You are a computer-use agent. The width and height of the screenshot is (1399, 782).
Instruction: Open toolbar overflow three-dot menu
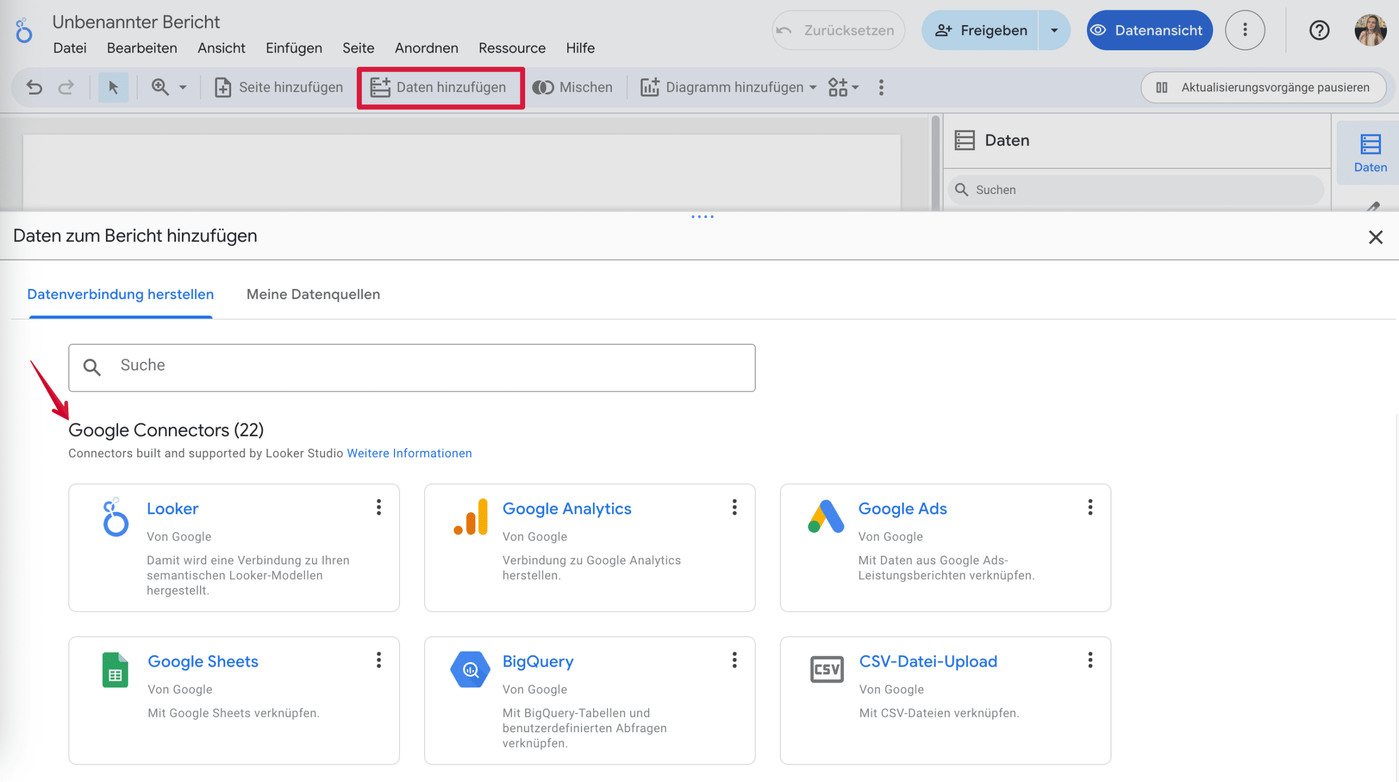881,87
